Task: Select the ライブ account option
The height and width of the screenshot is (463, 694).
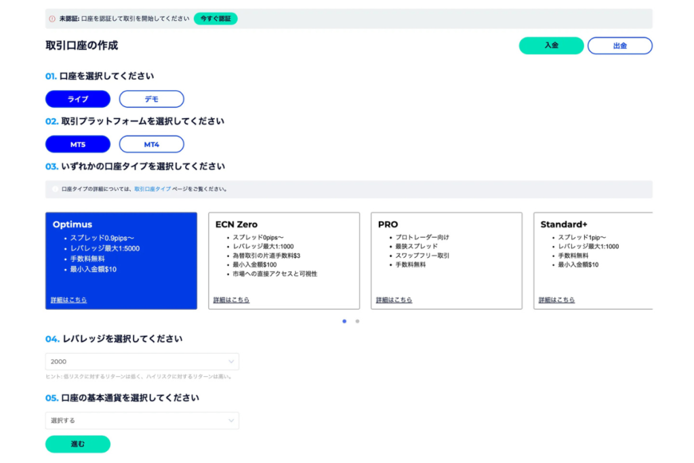Action: (77, 98)
